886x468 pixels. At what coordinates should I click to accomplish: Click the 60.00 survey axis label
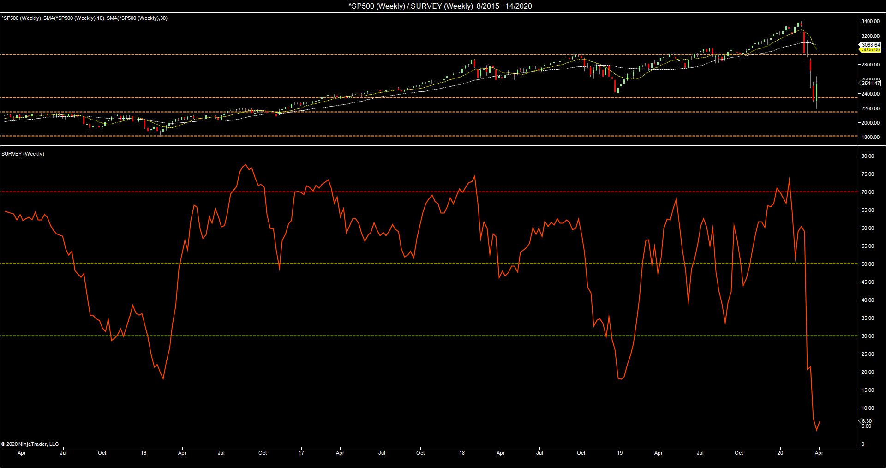(x=868, y=228)
